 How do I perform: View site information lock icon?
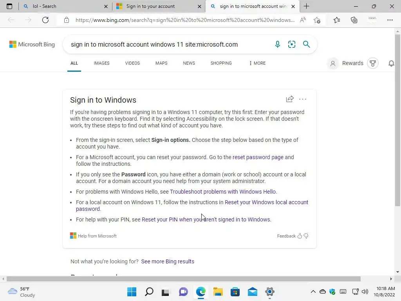[x=67, y=20]
